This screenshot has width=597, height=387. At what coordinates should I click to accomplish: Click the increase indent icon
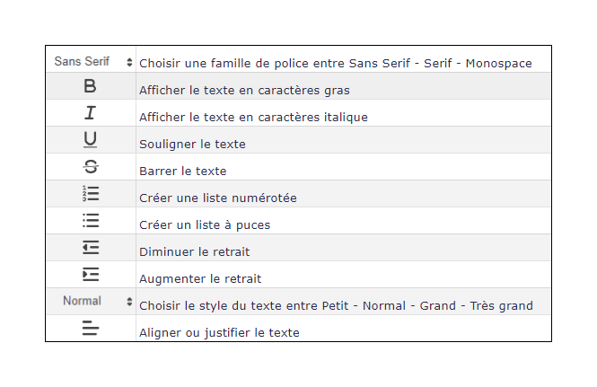91,274
